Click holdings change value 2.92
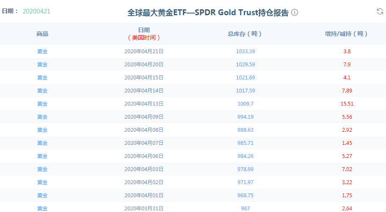 [x=347, y=130]
